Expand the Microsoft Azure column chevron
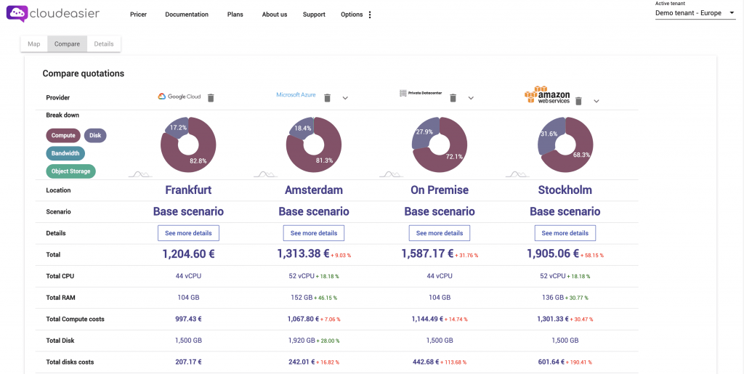The height and width of the screenshot is (374, 744). [x=345, y=98]
